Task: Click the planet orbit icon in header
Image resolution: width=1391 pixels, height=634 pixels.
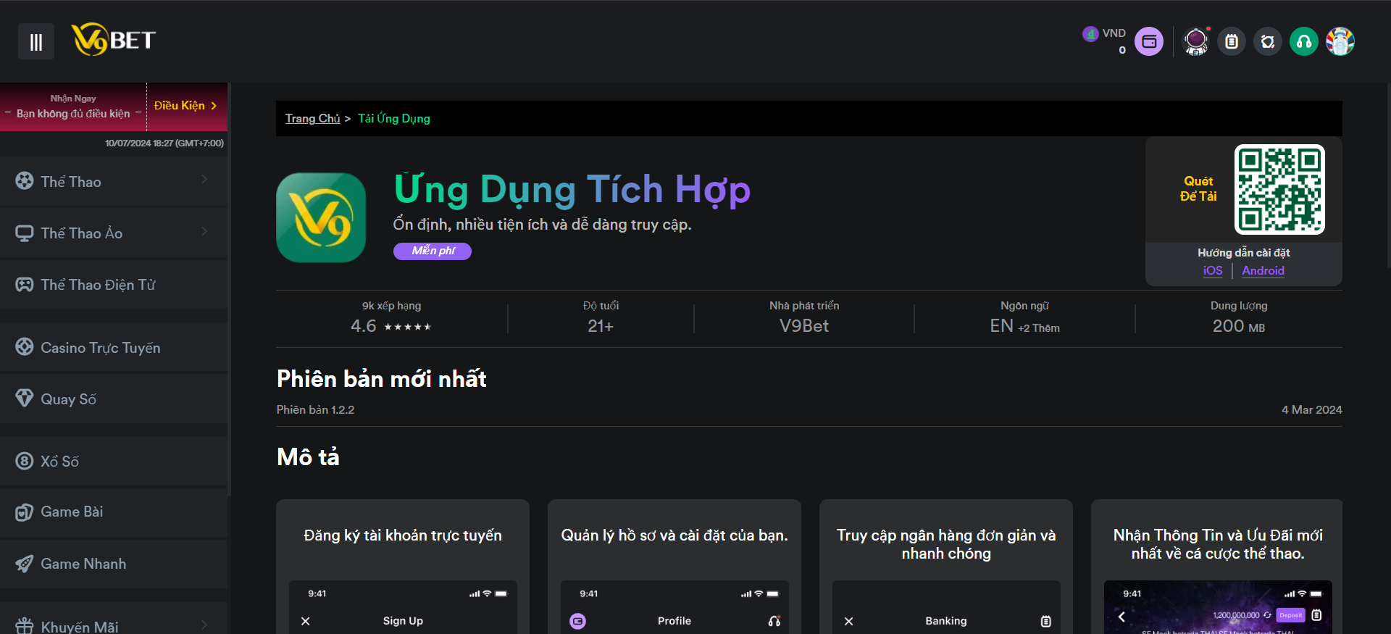Action: point(1268,41)
